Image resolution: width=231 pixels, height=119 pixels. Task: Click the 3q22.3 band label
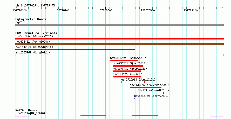(20, 22)
